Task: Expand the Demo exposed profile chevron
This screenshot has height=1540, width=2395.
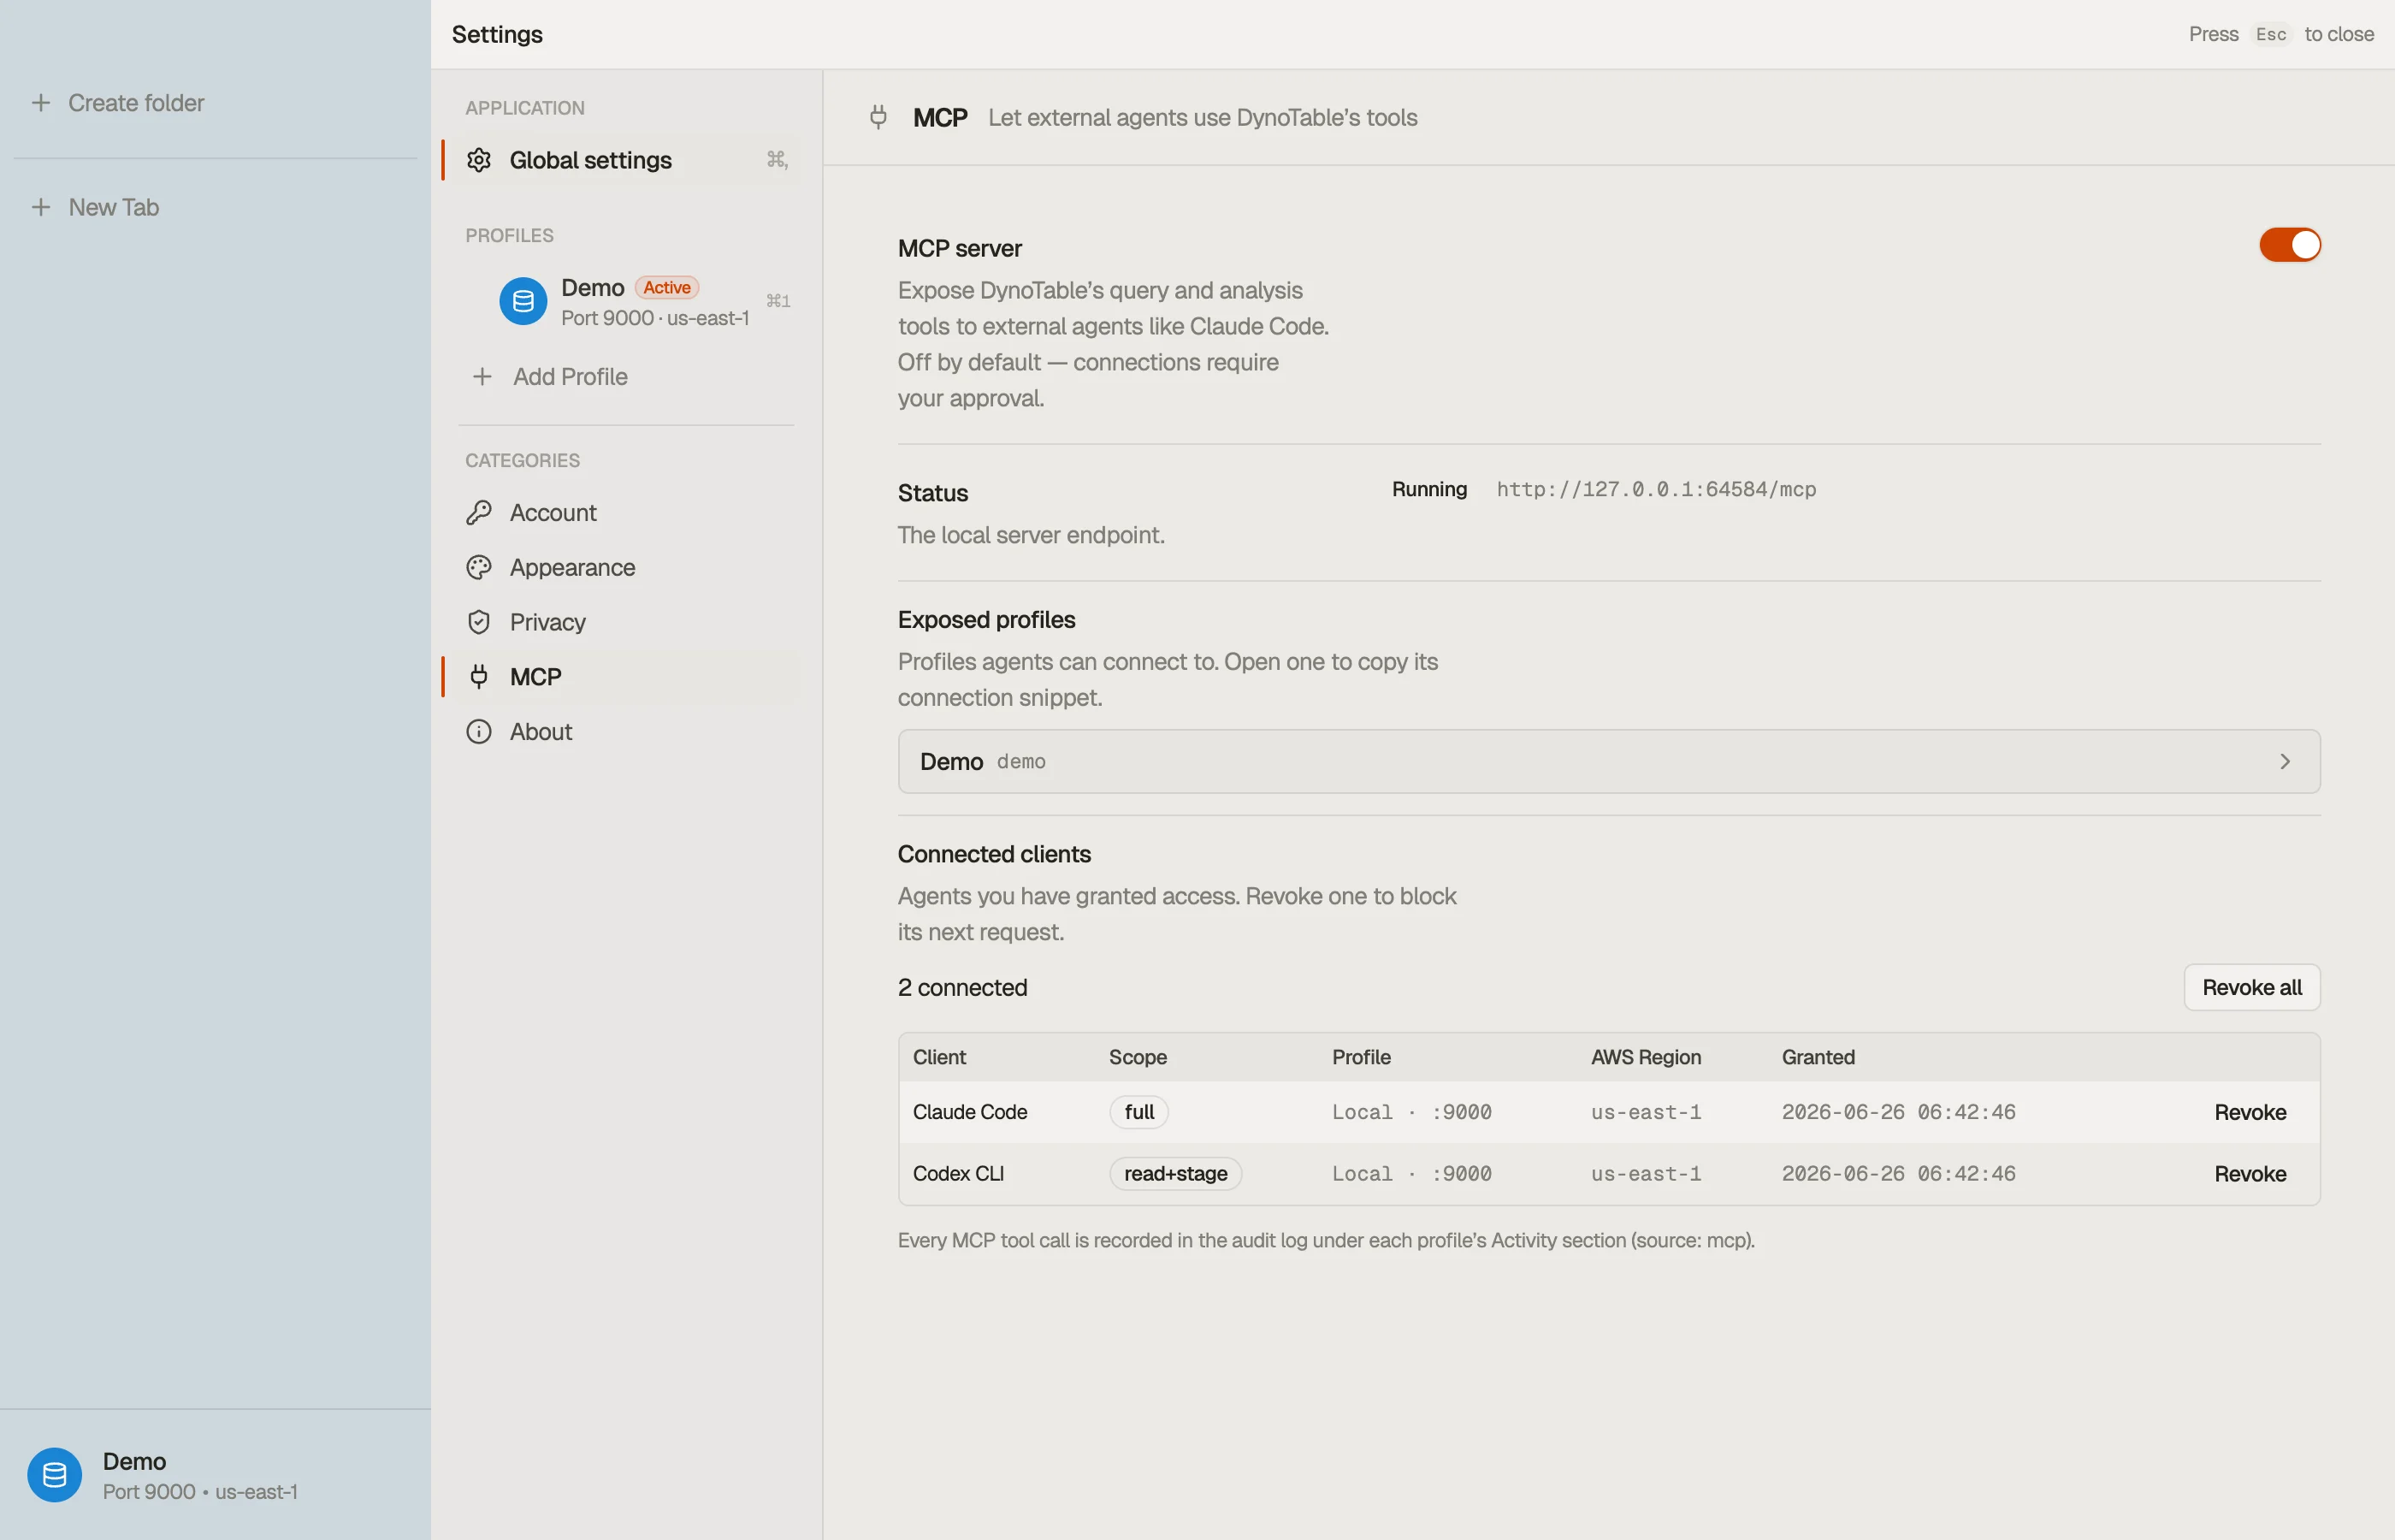Action: (2284, 762)
